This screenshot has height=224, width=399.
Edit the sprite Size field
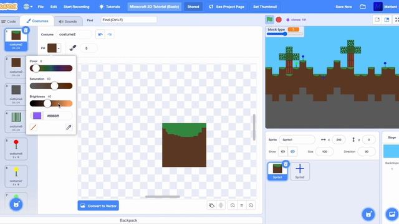tap(324, 152)
